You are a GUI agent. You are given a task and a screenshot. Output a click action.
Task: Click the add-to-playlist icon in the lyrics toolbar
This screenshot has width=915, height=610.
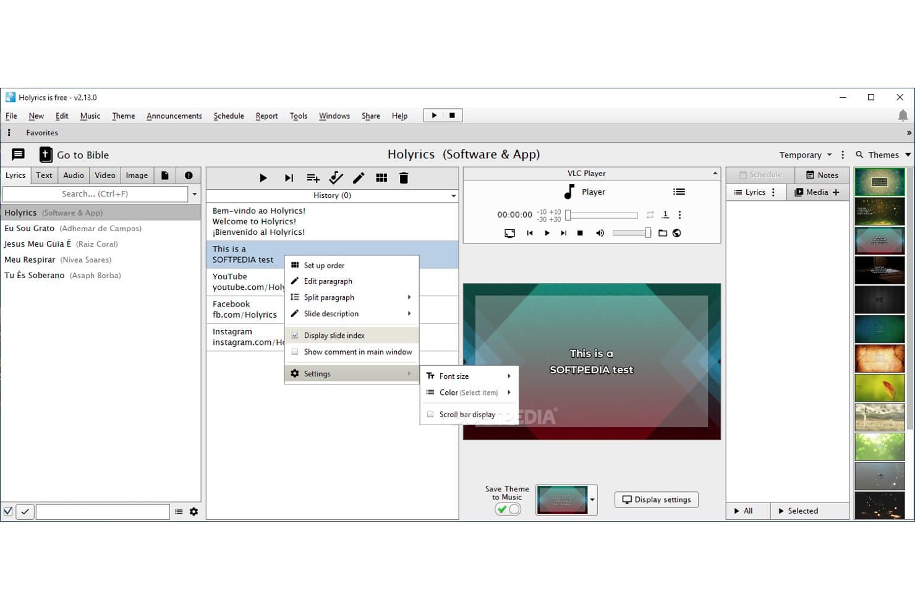[313, 178]
